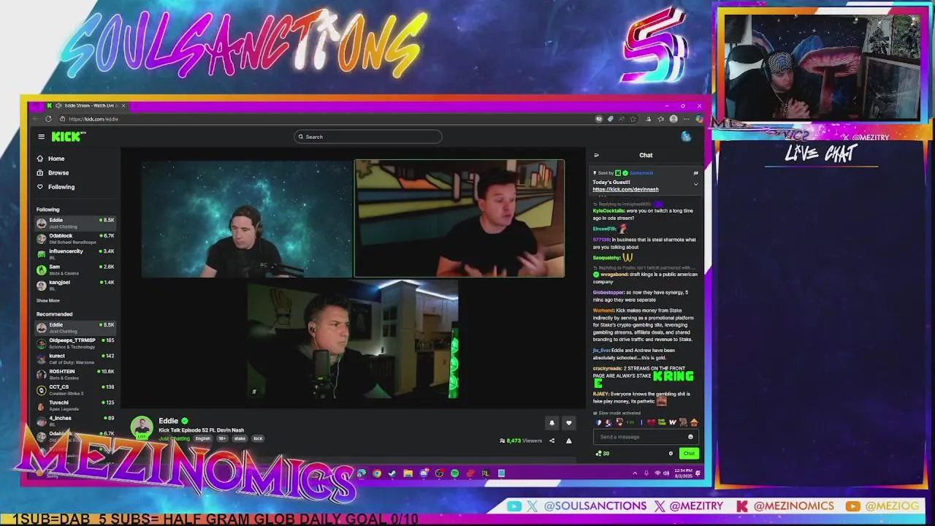Screen dimensions: 935x526
Task: Open ROSHTEIN recommended channel
Action: pos(76,374)
